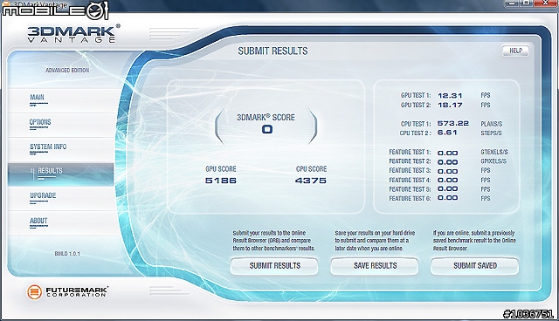559x321 pixels.
Task: Click CPU TEST 1 value 573.22
Action: (x=453, y=123)
